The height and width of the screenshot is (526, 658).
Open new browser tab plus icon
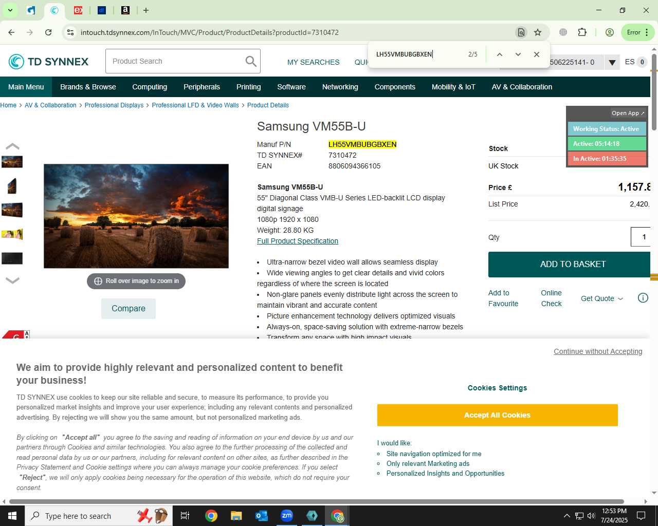click(146, 10)
